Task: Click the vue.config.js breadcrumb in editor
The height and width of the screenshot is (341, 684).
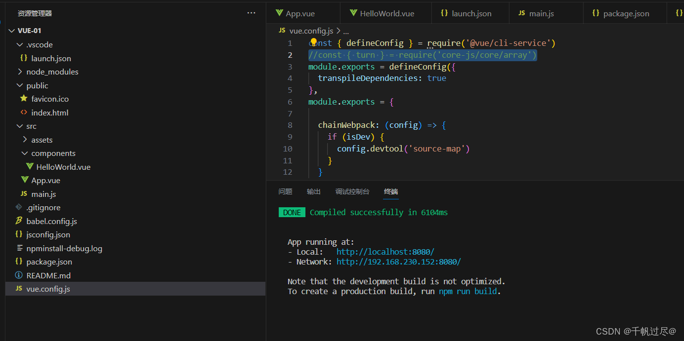Action: click(311, 31)
